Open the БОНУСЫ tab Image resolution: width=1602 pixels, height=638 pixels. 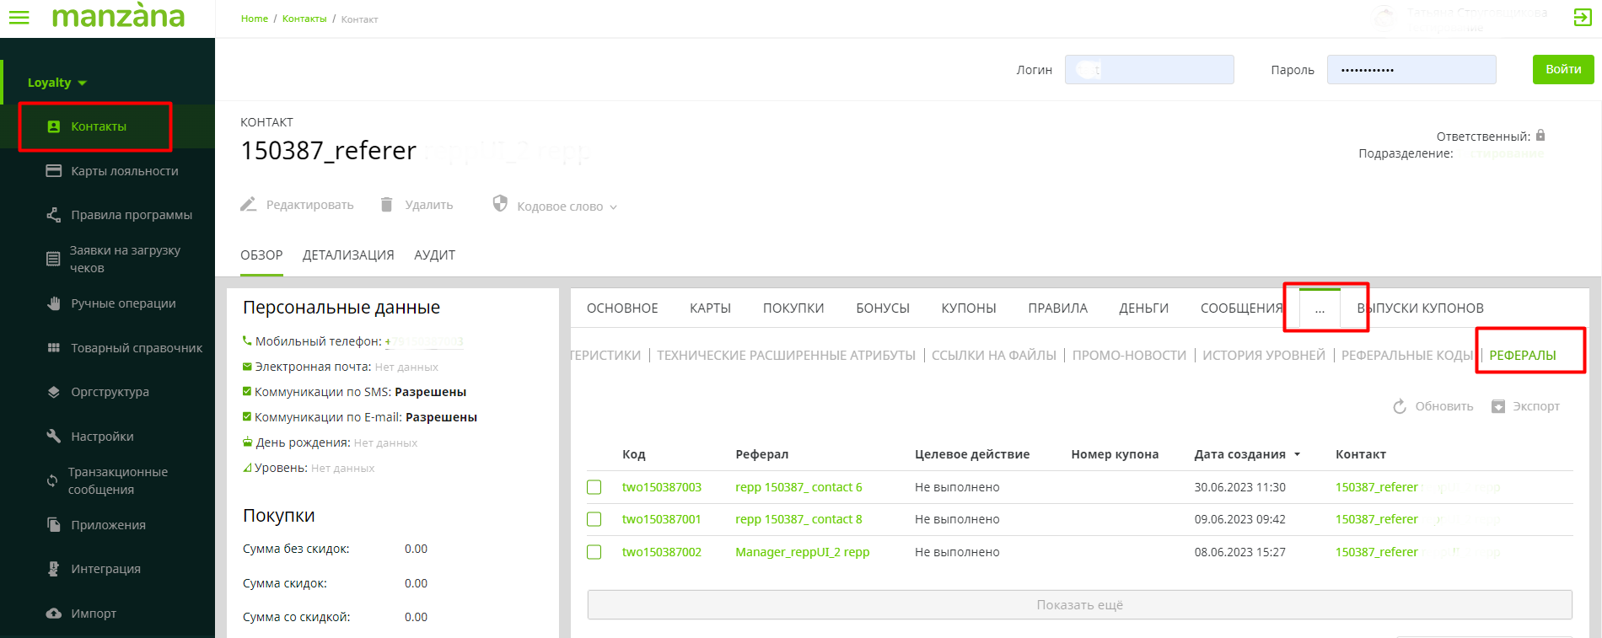[x=882, y=308]
